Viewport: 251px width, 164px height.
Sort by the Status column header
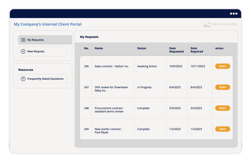tap(141, 48)
